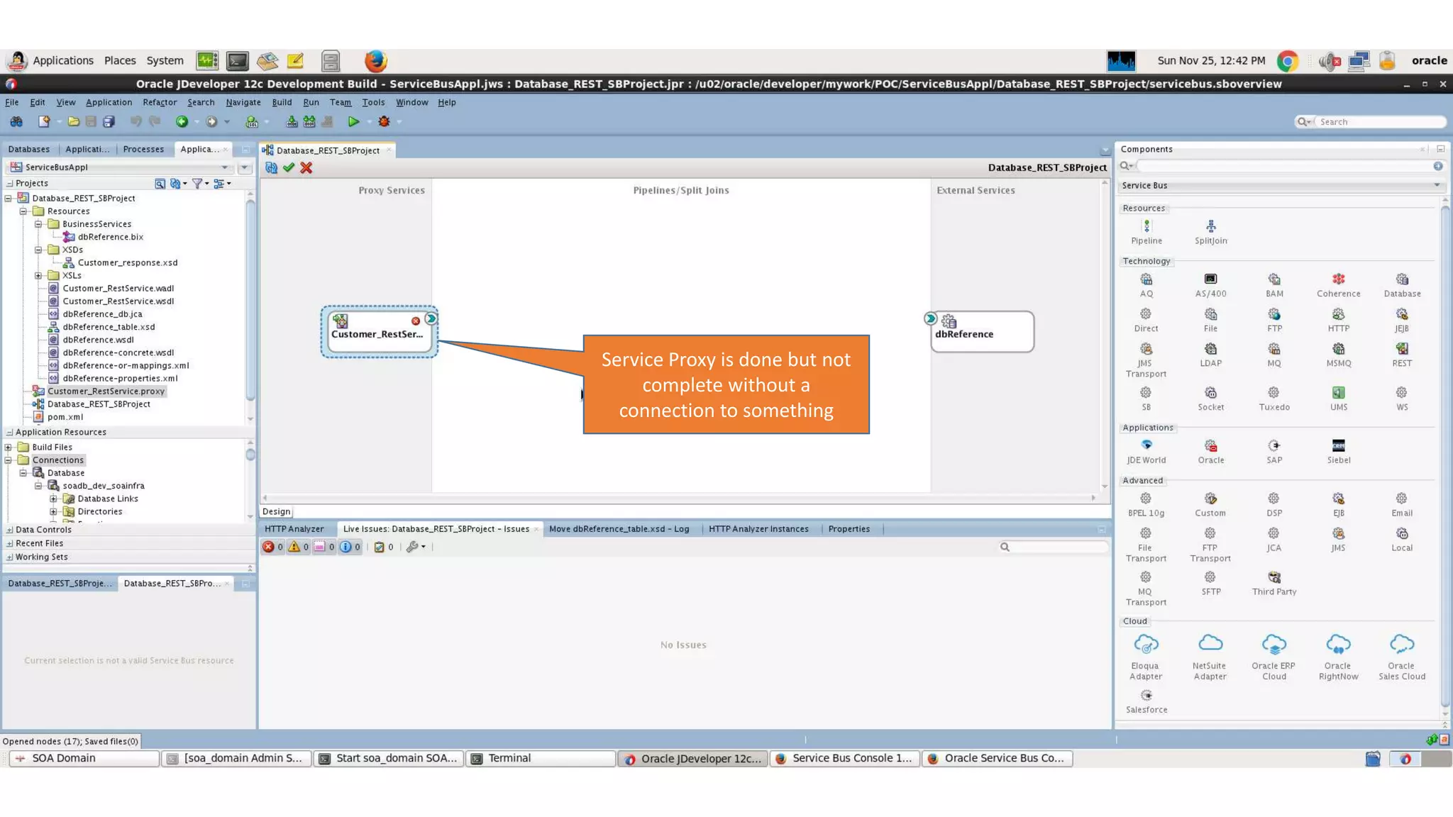The image size is (1453, 817).
Task: Open the Applications system menu
Action: click(x=62, y=61)
